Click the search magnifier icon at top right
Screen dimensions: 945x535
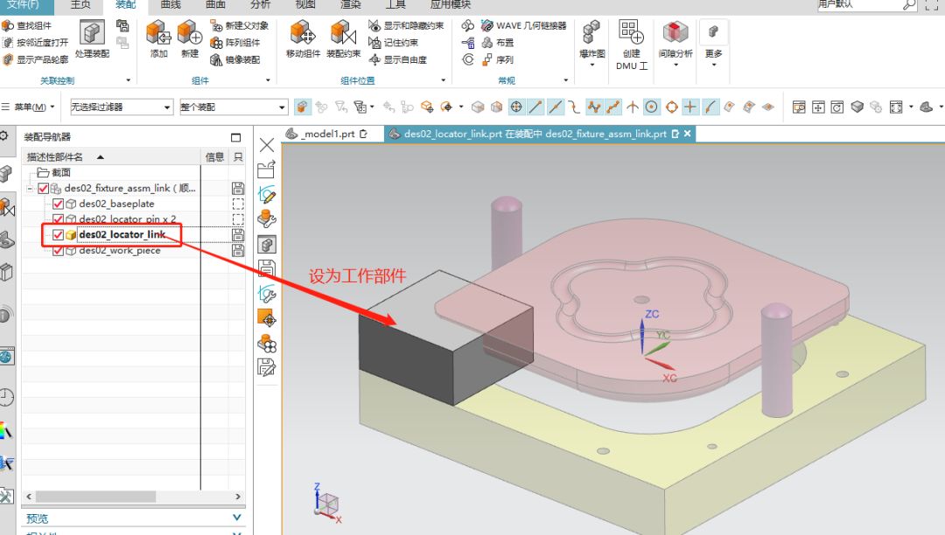(x=909, y=5)
